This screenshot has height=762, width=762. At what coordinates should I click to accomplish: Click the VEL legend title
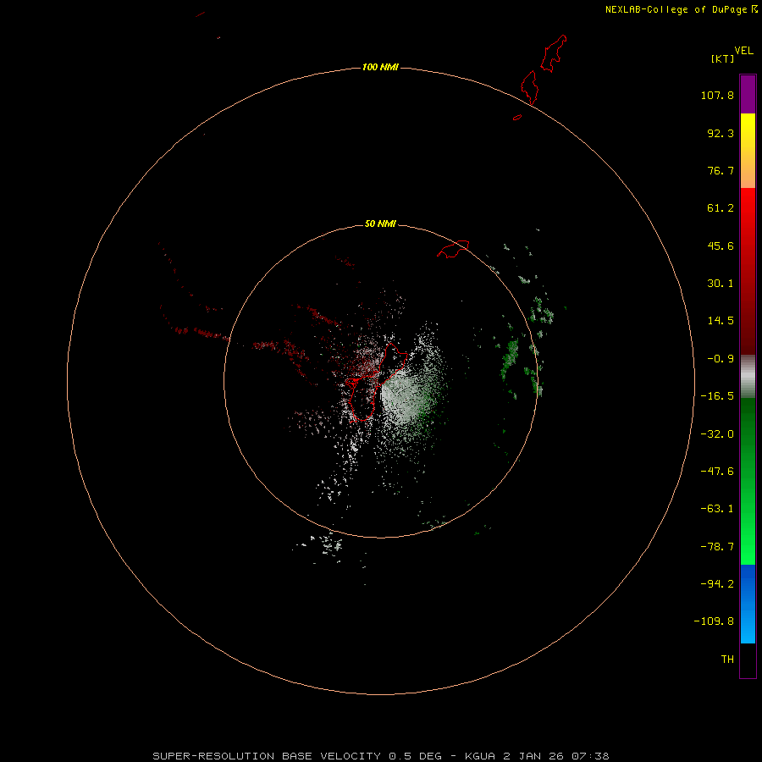[743, 51]
